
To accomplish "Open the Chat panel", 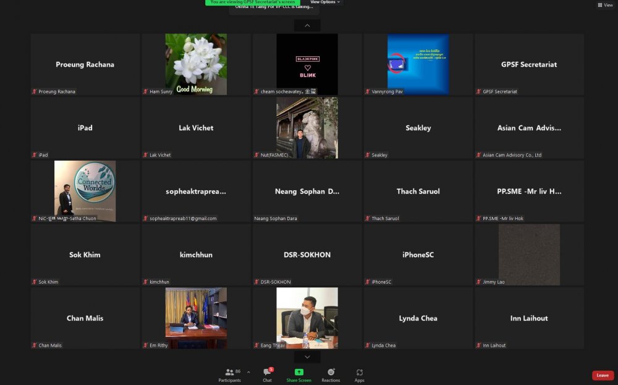I will point(267,374).
